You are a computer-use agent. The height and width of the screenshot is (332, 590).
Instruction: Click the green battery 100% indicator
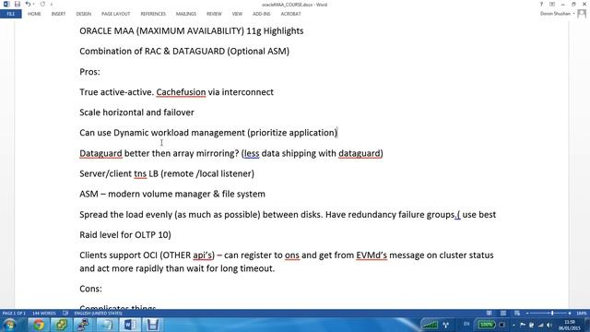pyautogui.click(x=487, y=324)
